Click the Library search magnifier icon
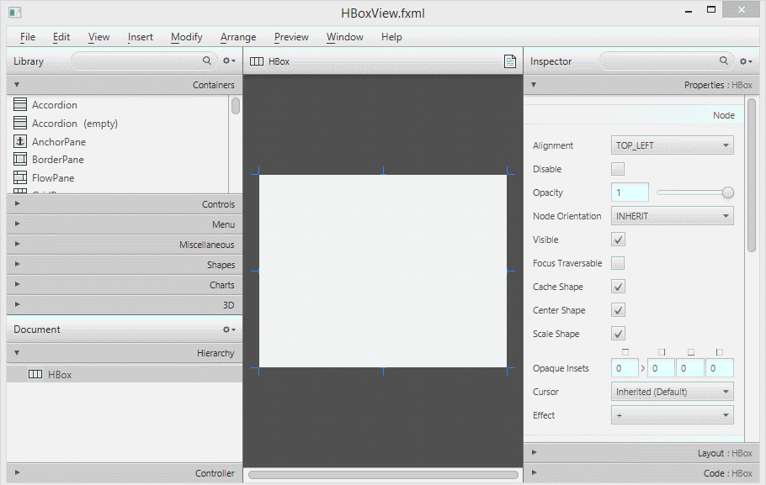 [207, 61]
